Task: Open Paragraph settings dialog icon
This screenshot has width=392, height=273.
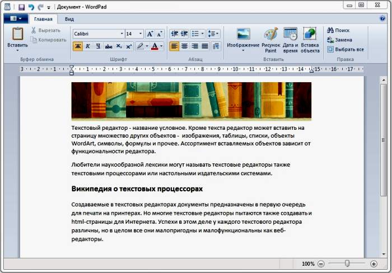Action: pyautogui.click(x=216, y=46)
